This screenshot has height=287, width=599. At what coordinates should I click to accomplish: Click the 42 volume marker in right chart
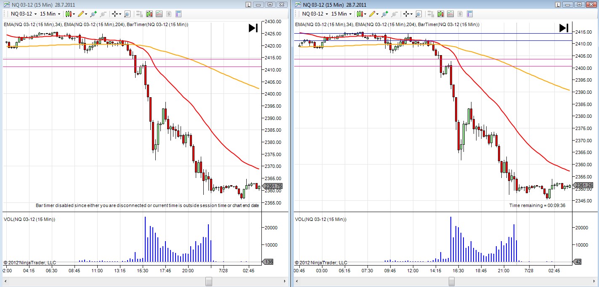click(578, 262)
